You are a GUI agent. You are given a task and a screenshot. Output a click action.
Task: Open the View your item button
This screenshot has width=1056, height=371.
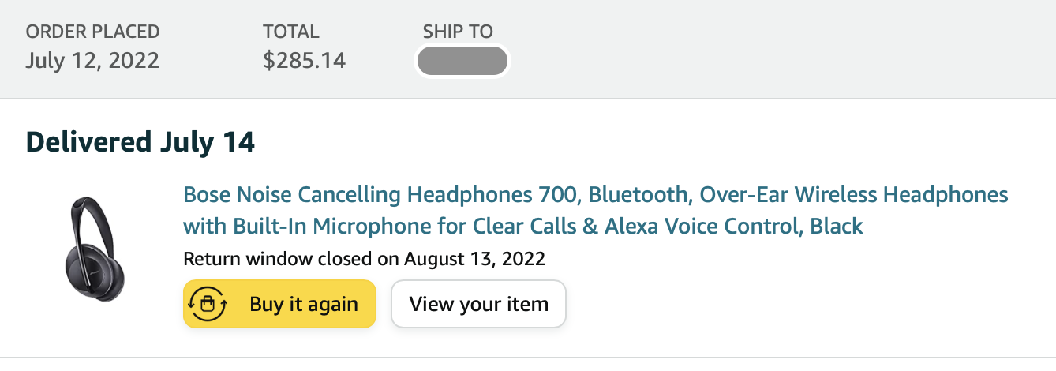tap(479, 304)
